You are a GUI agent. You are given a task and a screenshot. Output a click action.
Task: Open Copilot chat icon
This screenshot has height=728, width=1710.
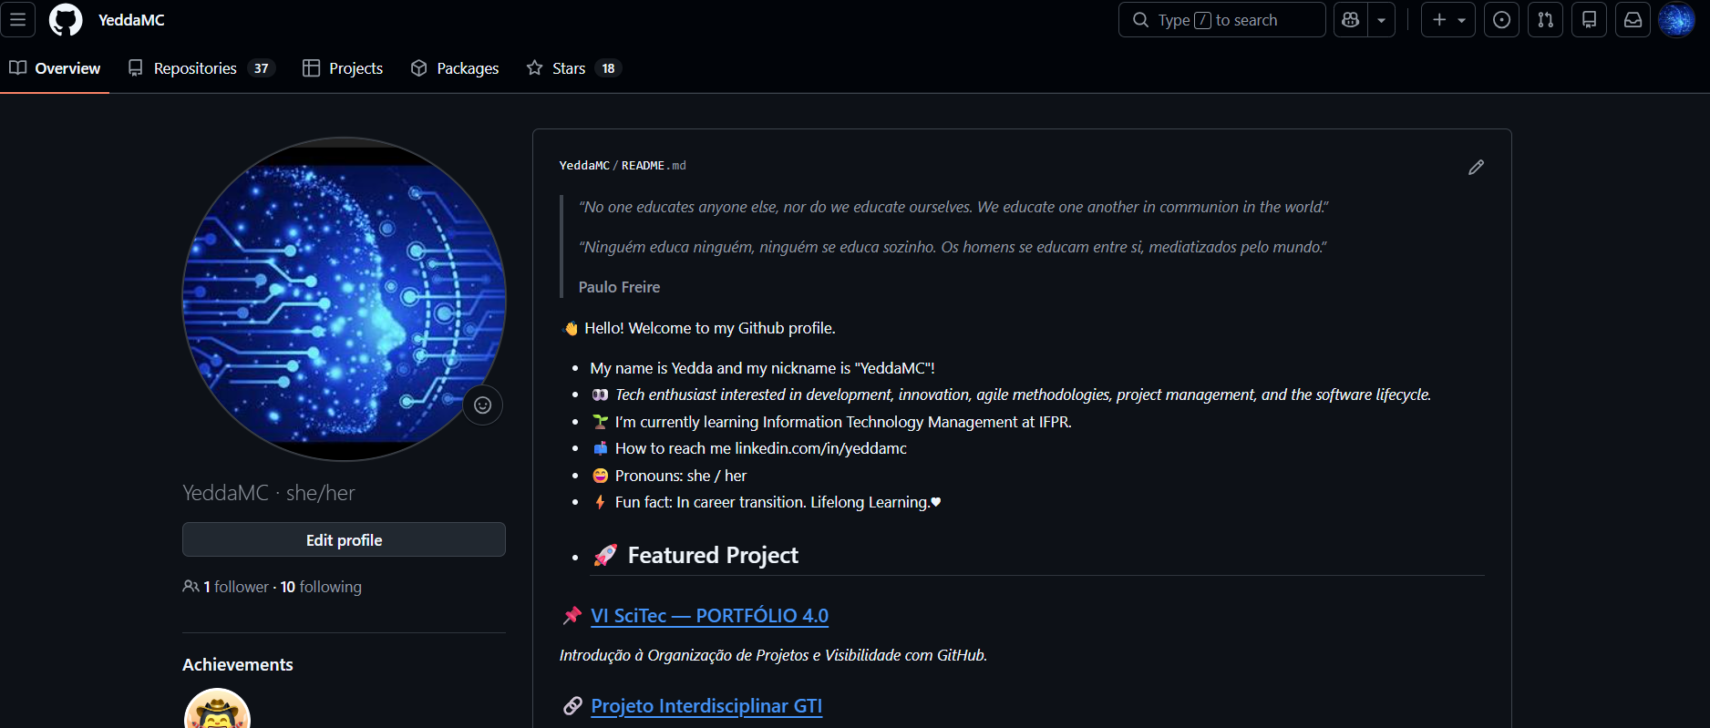pyautogui.click(x=1351, y=20)
